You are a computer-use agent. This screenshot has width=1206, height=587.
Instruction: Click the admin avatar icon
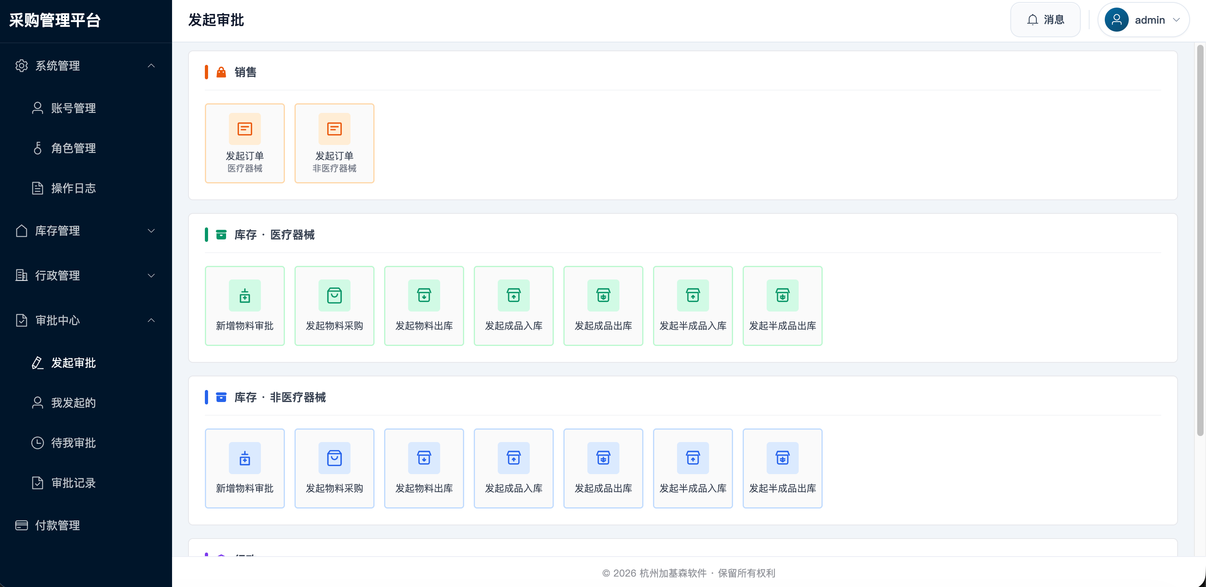point(1117,20)
